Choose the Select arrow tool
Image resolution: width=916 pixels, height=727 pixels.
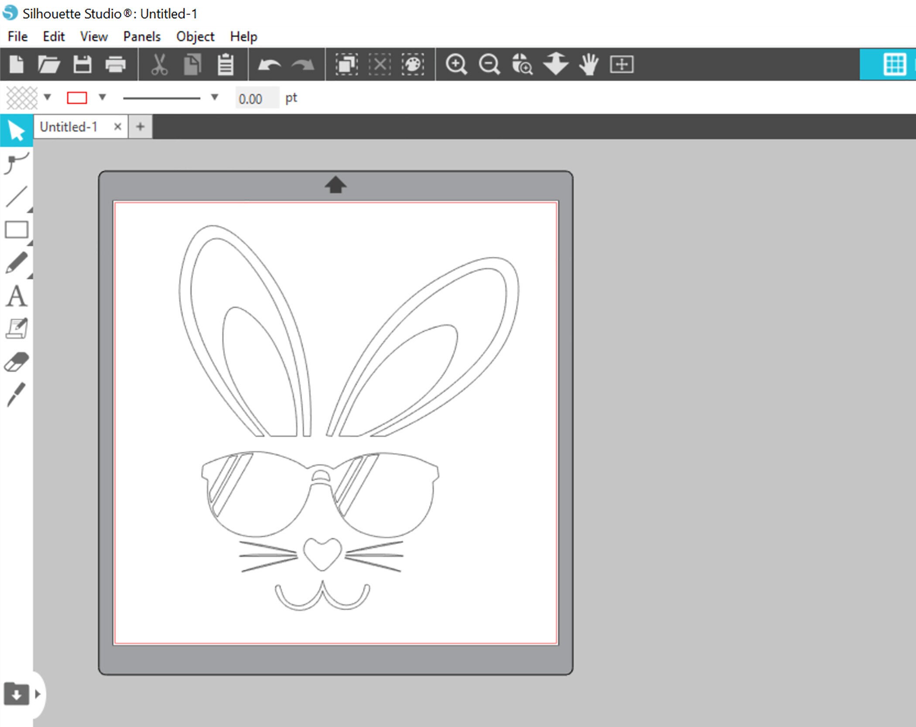(x=17, y=130)
